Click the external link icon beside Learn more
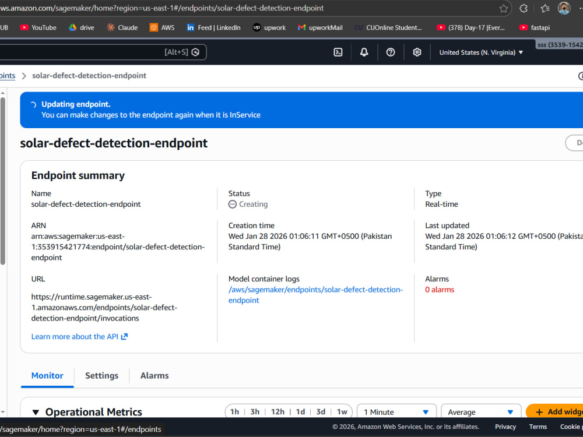 [124, 337]
